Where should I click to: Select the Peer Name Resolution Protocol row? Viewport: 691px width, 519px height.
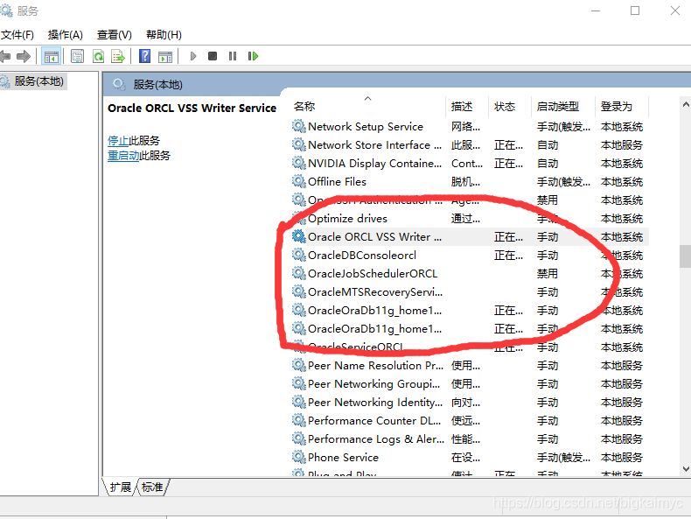pos(470,366)
